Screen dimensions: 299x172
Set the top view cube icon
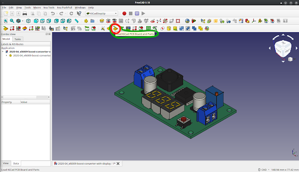pos(43,21)
